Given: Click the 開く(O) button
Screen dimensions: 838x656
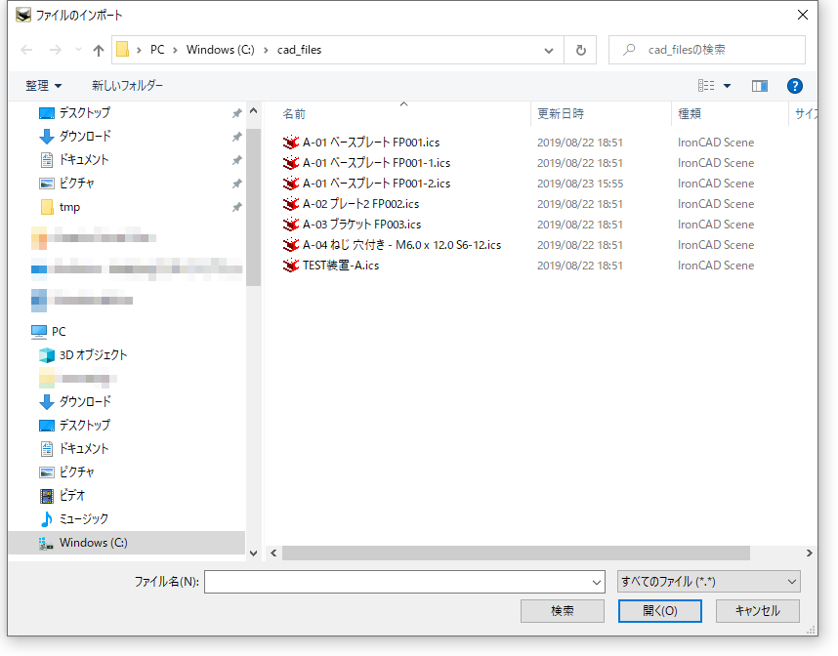Looking at the screenshot, I should pyautogui.click(x=659, y=611).
